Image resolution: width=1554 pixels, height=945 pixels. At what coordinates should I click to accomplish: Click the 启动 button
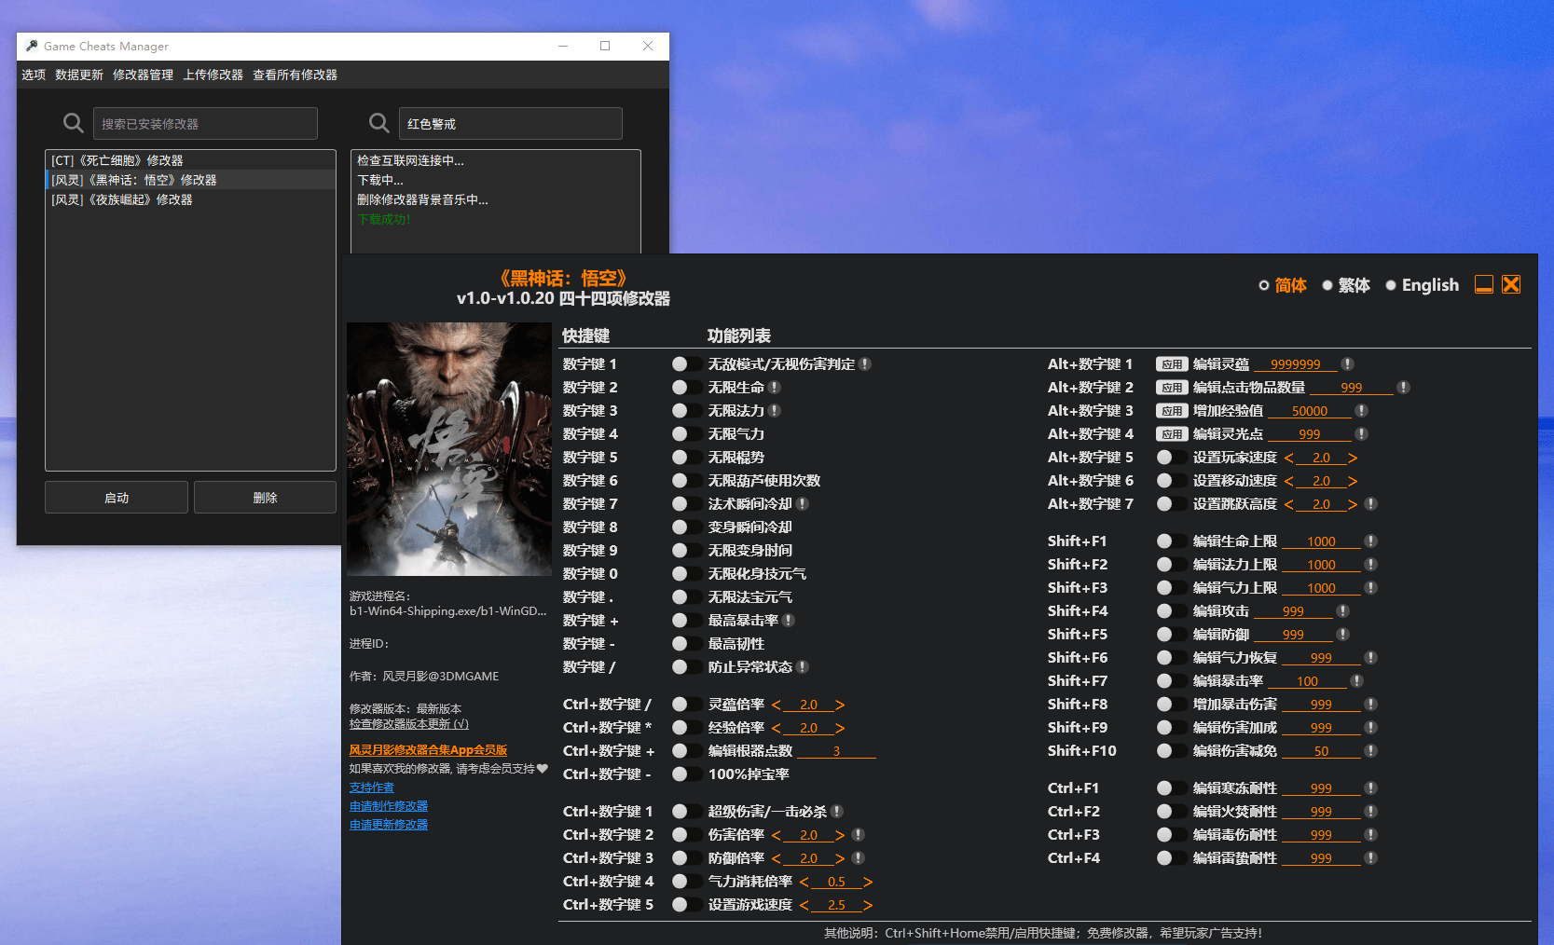[x=117, y=498]
